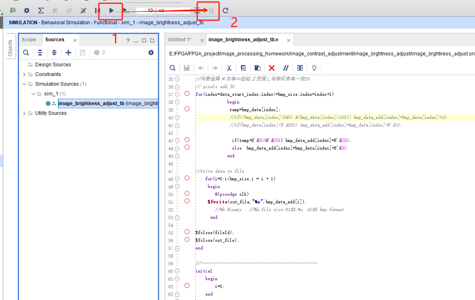Click the Run All simulation play button

(x=111, y=11)
